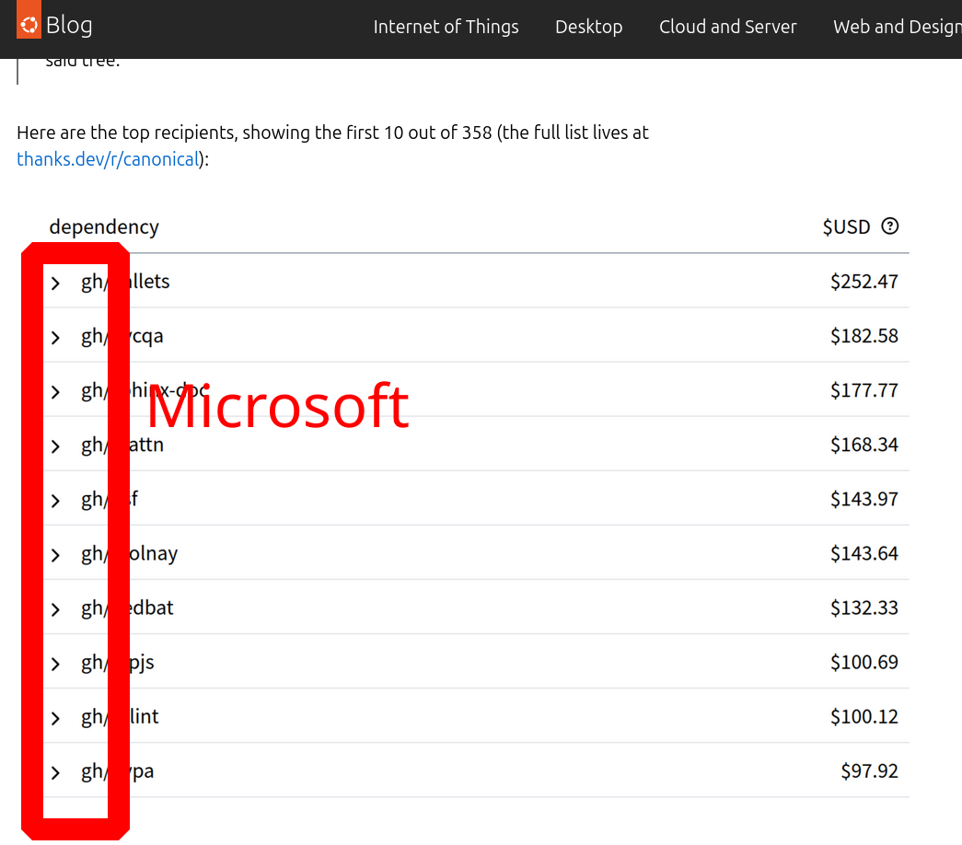Select the amount "$143.97"
962x845 pixels.
863,500
